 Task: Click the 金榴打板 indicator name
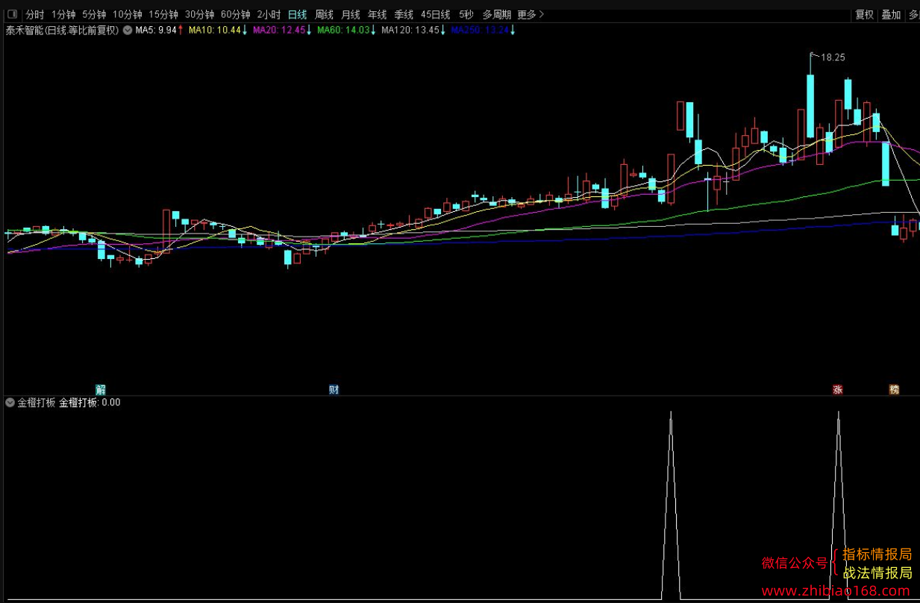click(37, 402)
